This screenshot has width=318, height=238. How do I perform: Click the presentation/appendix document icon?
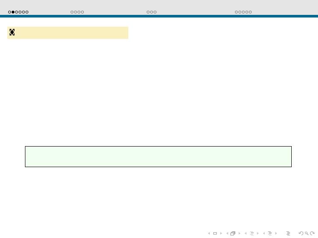[288, 234]
